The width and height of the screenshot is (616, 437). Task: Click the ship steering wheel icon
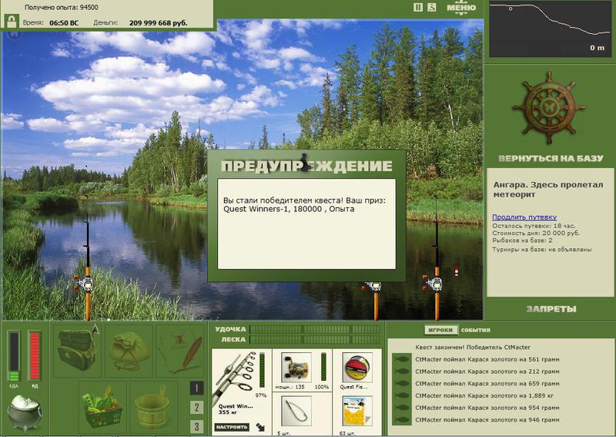point(549,107)
